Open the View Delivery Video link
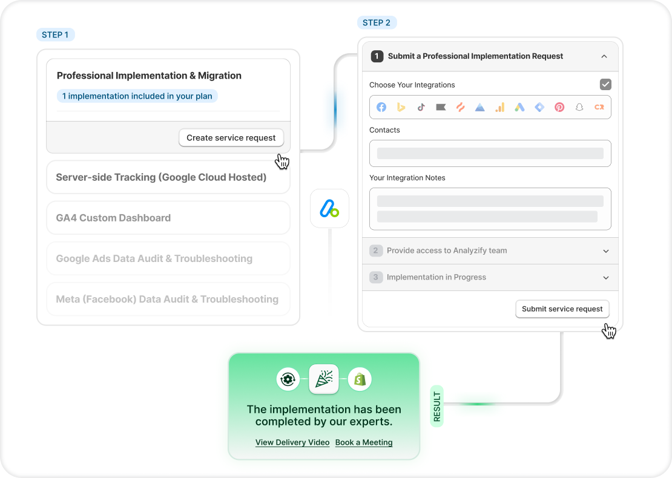Screen dimensions: 672x478 [292, 442]
